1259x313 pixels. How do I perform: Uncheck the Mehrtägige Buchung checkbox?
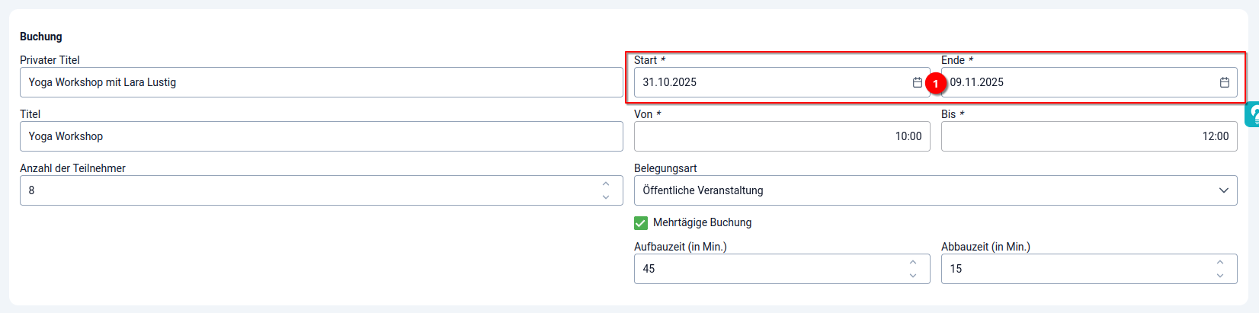[x=641, y=223]
